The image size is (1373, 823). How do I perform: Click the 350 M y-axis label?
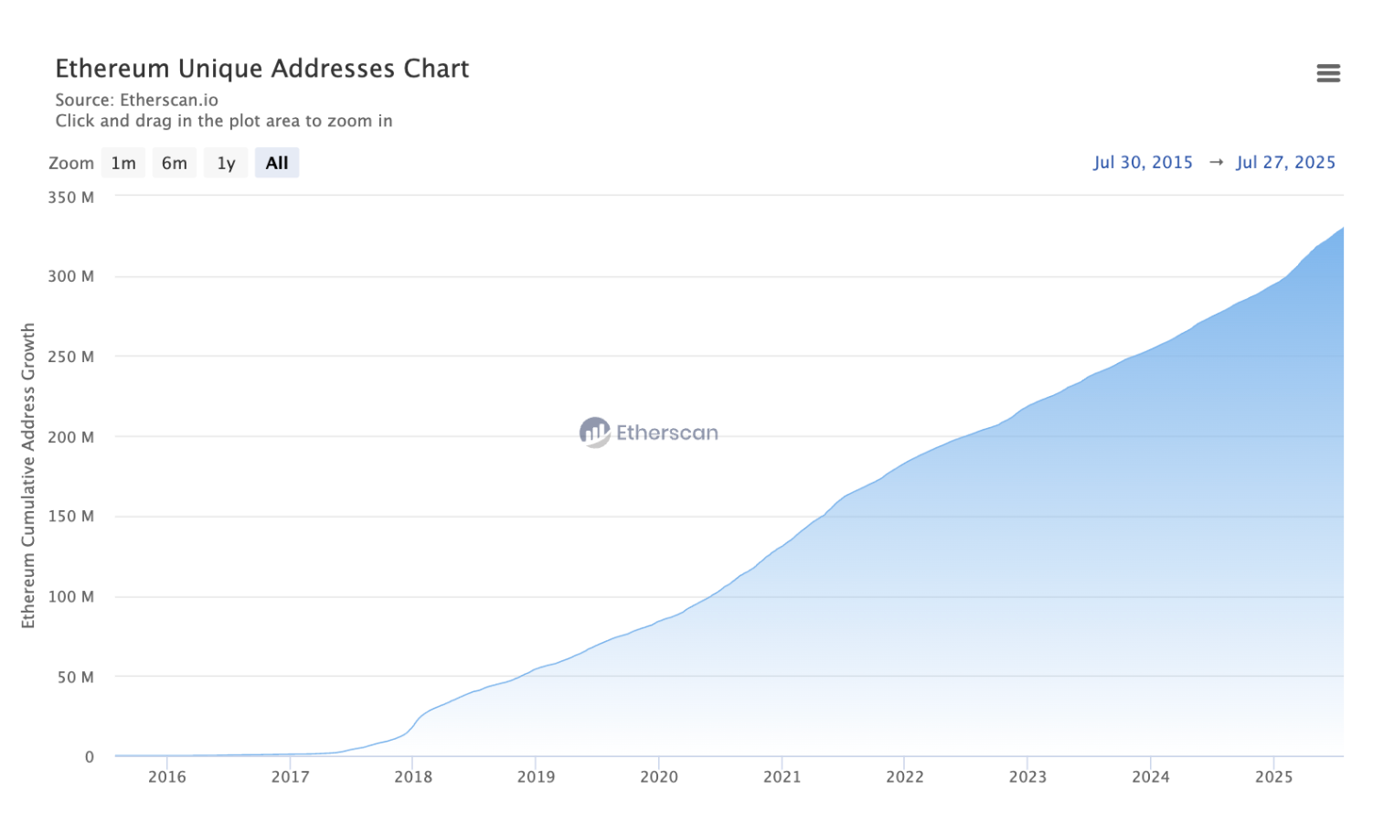tap(70, 197)
